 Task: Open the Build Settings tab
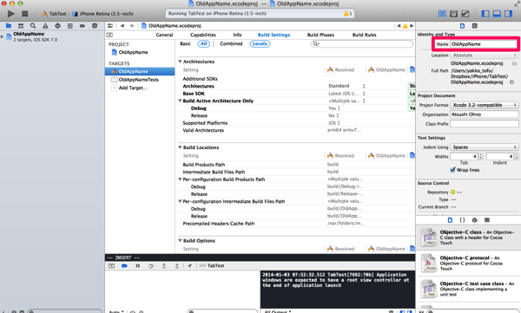(x=274, y=35)
